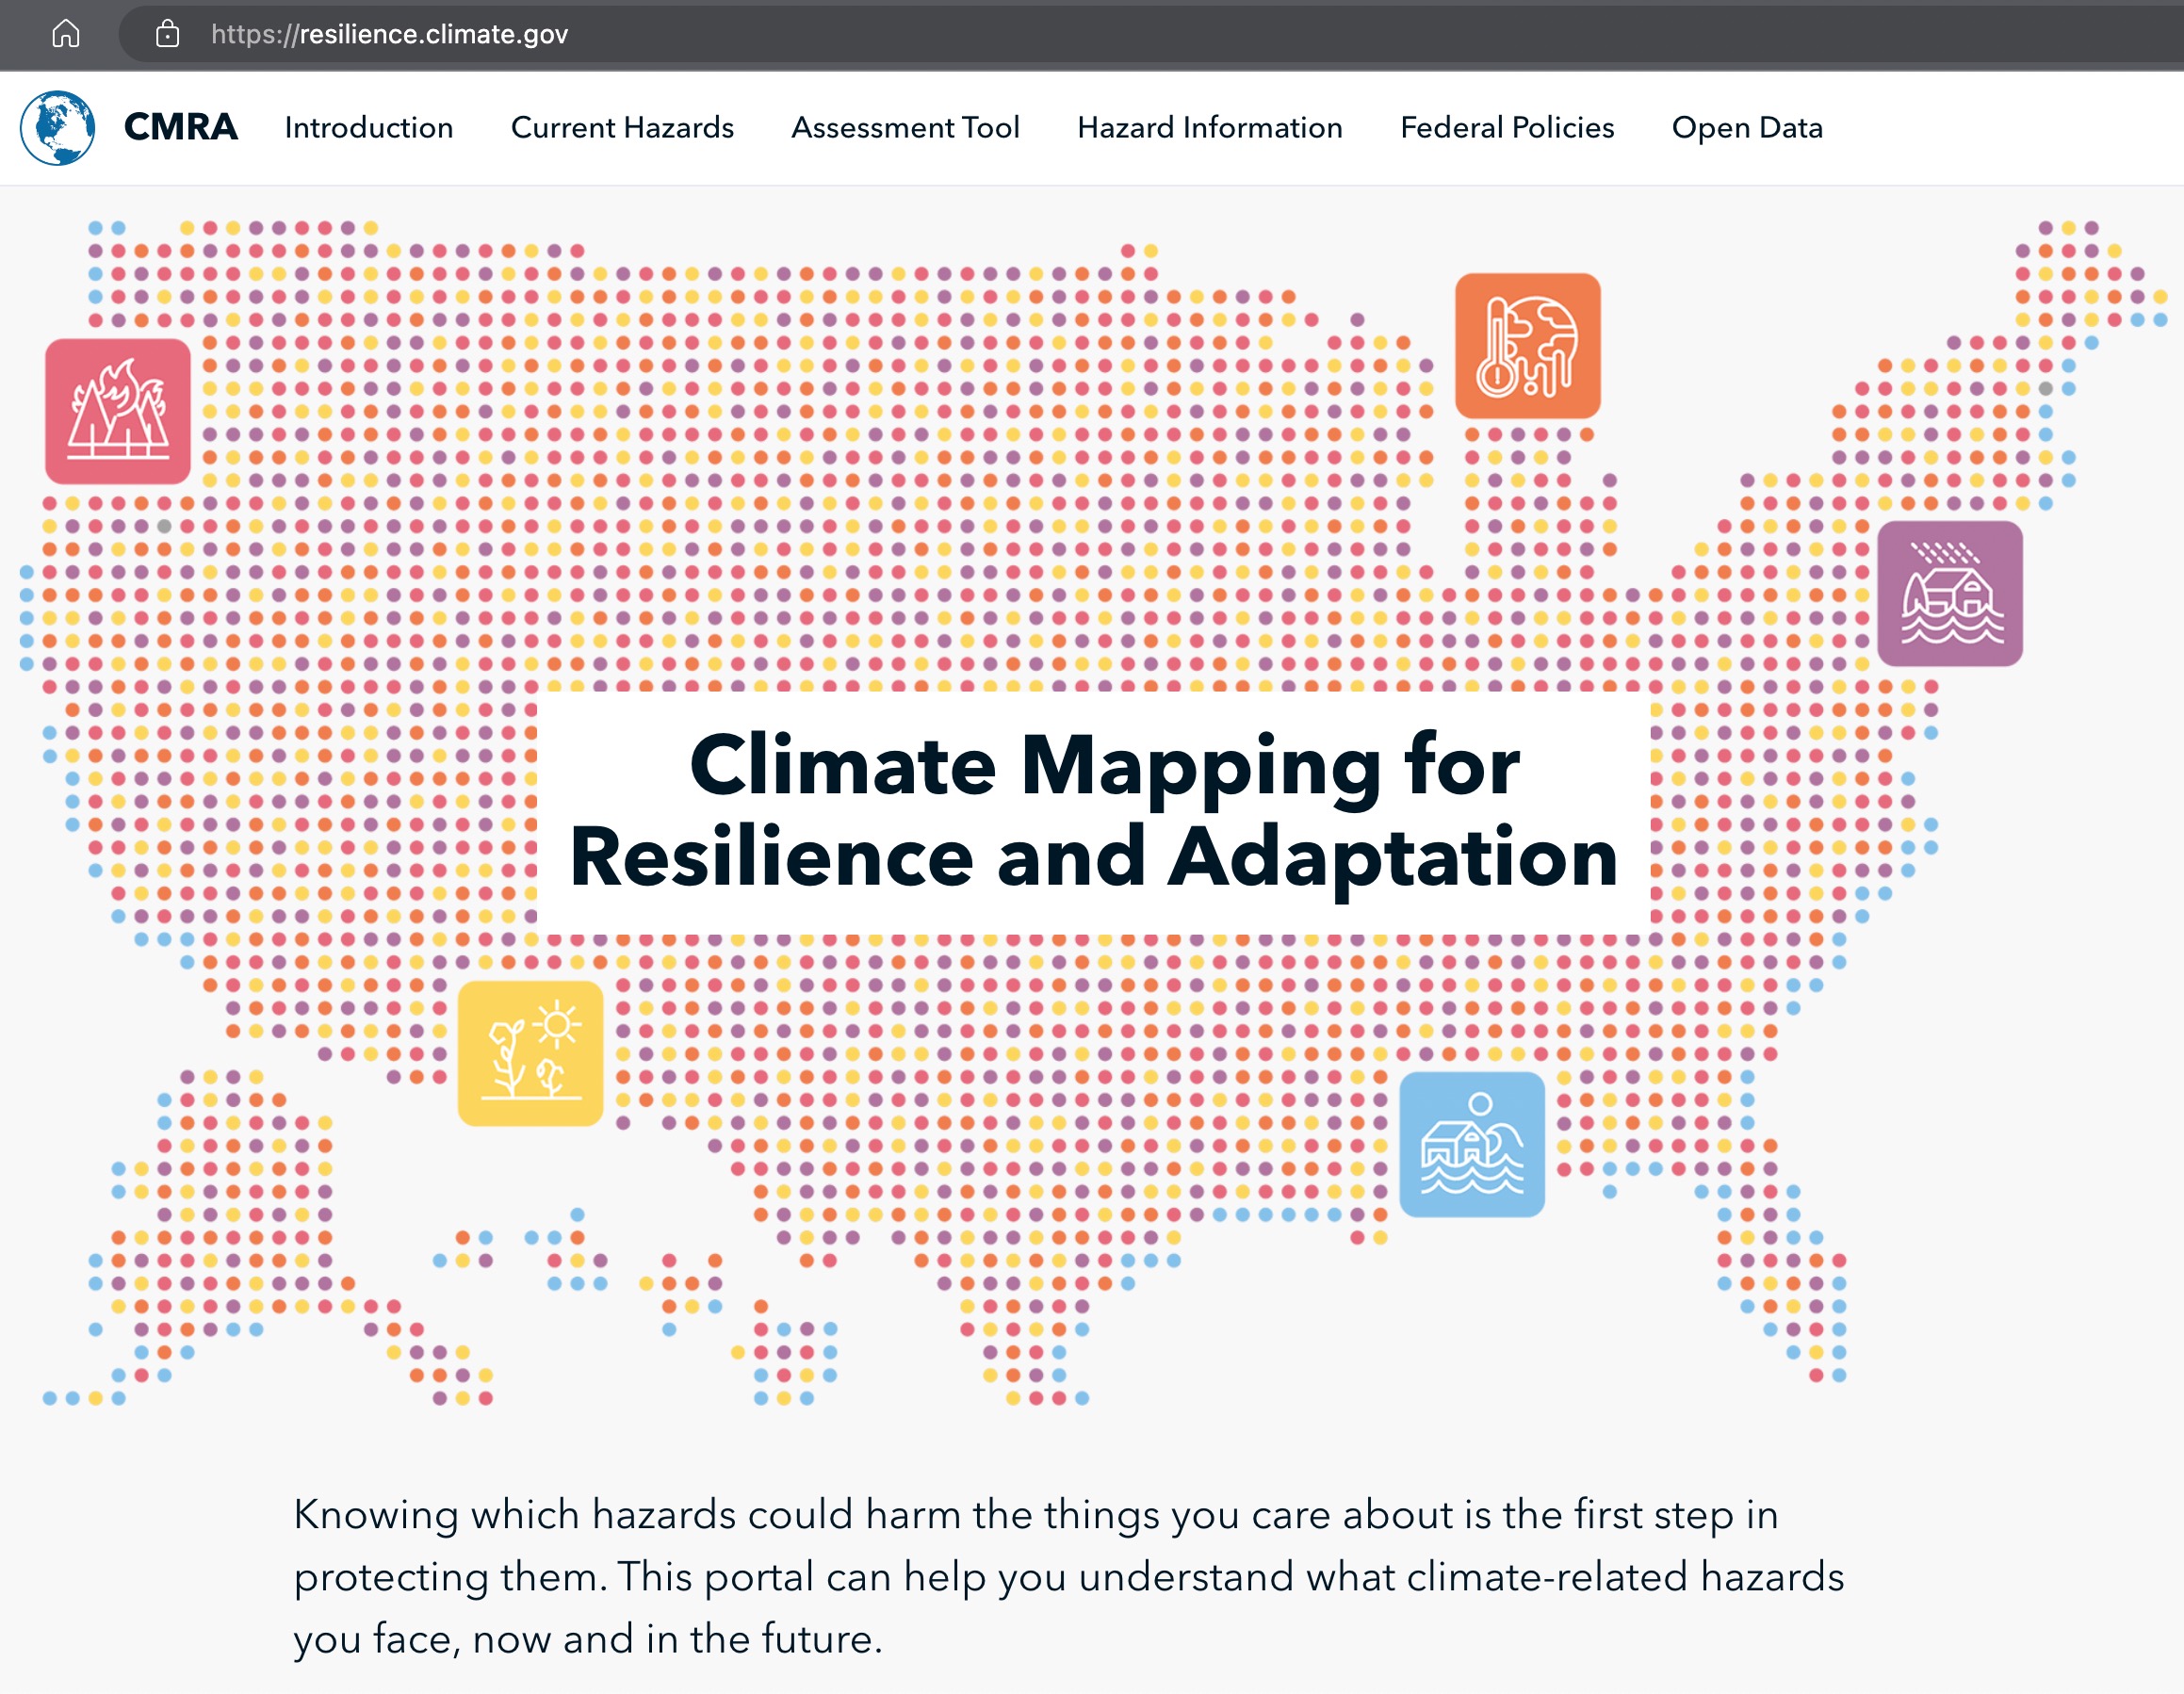2184x1694 pixels.
Task: View Hazard Information
Action: [x=1210, y=128]
